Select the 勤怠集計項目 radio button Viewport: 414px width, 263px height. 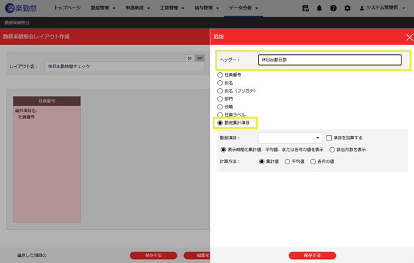coord(220,123)
